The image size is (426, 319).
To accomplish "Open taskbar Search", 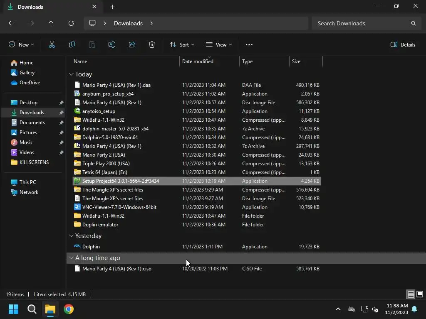I will click(x=32, y=309).
